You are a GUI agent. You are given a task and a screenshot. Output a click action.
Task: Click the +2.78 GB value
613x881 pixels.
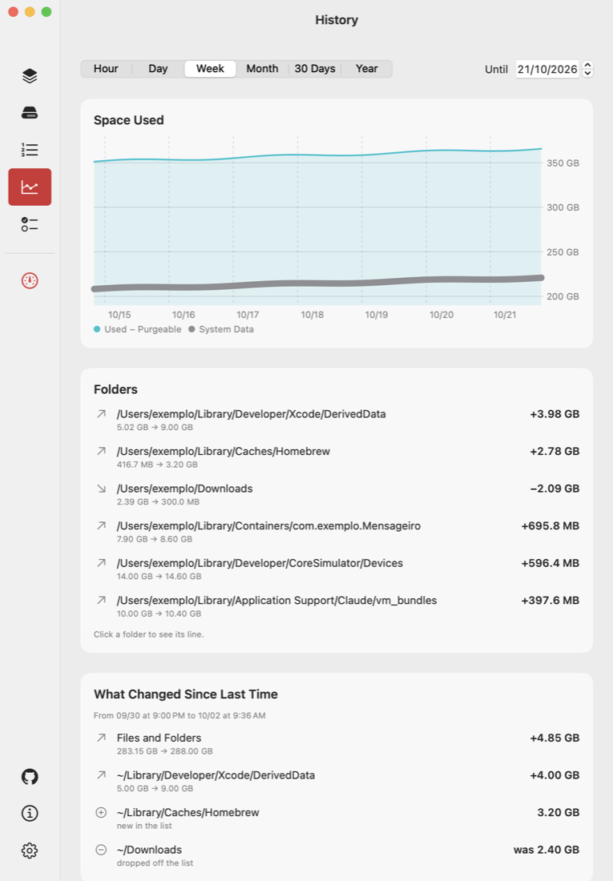555,451
